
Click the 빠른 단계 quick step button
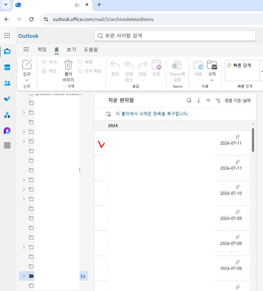tap(242, 66)
